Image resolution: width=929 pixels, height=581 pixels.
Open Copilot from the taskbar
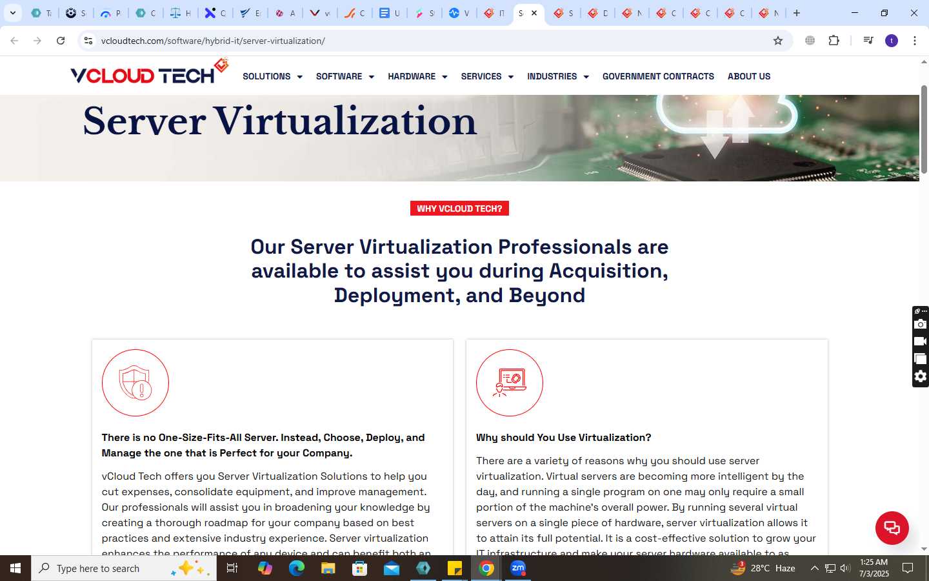[265, 568]
